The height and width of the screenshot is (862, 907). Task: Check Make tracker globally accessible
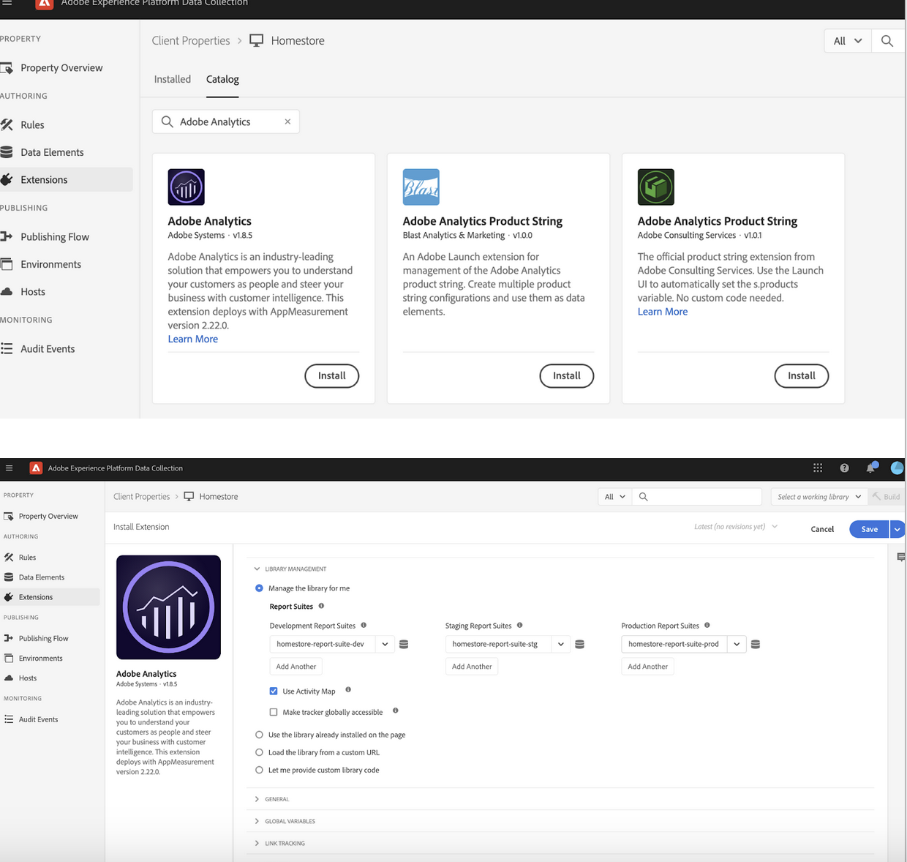[x=274, y=712]
